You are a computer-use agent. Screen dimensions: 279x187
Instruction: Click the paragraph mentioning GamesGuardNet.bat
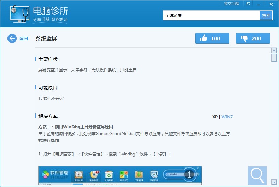(134, 137)
